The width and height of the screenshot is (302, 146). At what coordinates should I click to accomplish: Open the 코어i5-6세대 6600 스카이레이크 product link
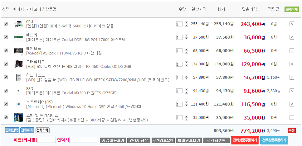[x=70, y=26]
